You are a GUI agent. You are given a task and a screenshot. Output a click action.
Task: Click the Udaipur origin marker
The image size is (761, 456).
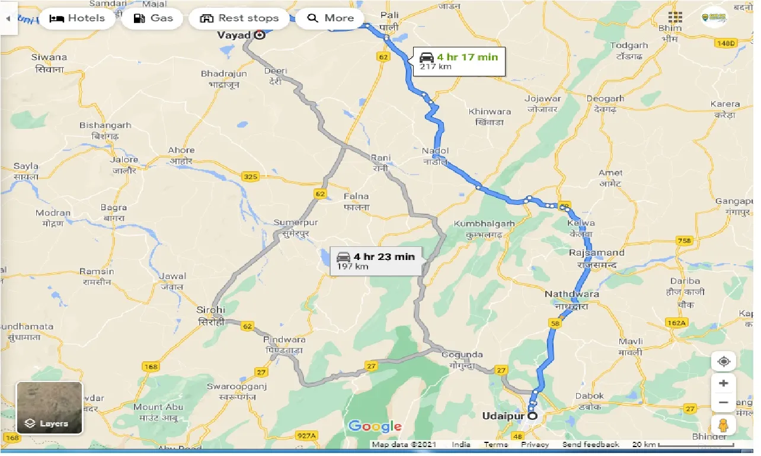tap(532, 416)
